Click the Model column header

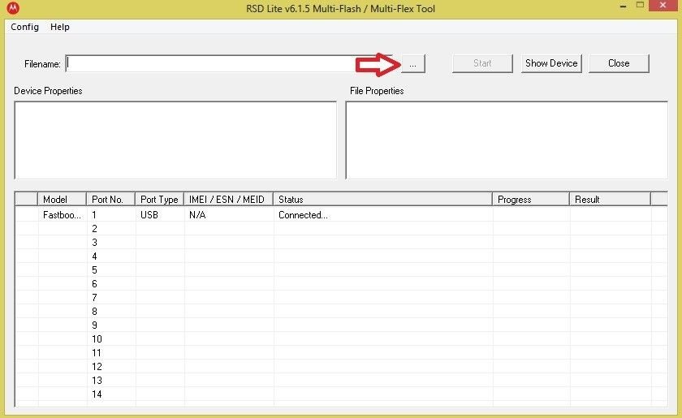[x=62, y=199]
